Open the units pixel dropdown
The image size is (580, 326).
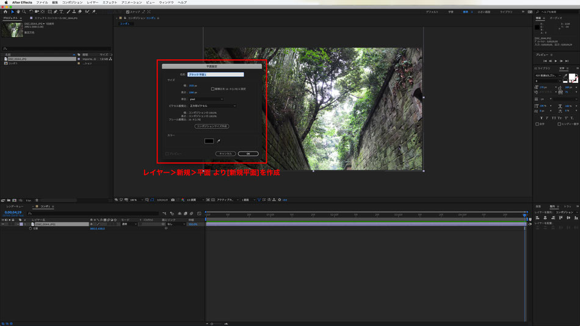pos(206,99)
